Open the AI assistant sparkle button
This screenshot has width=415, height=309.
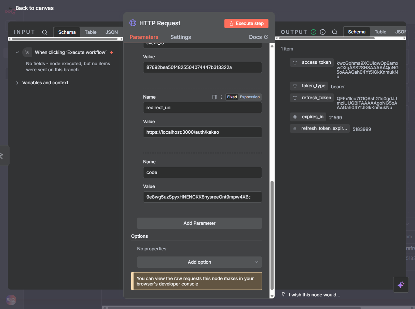[x=401, y=285]
